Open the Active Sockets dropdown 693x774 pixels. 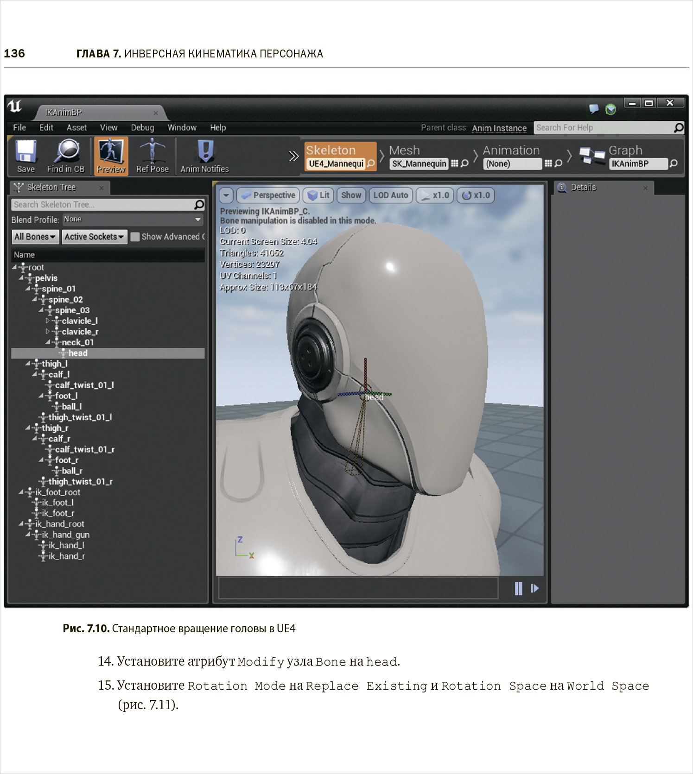tap(94, 237)
